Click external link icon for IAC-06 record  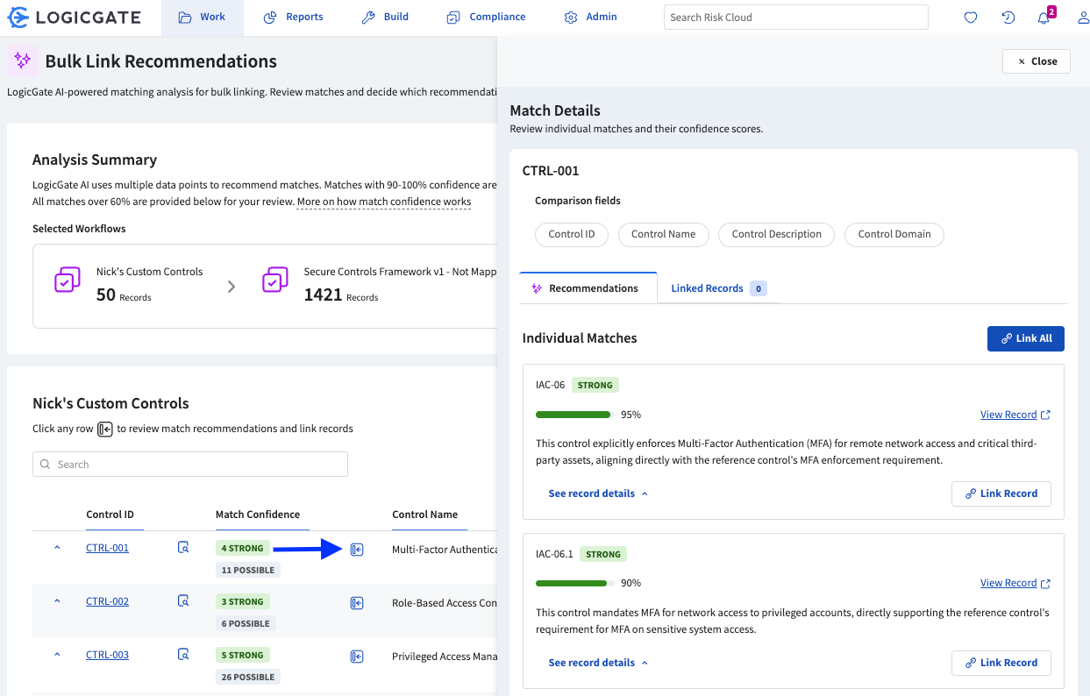(1045, 415)
